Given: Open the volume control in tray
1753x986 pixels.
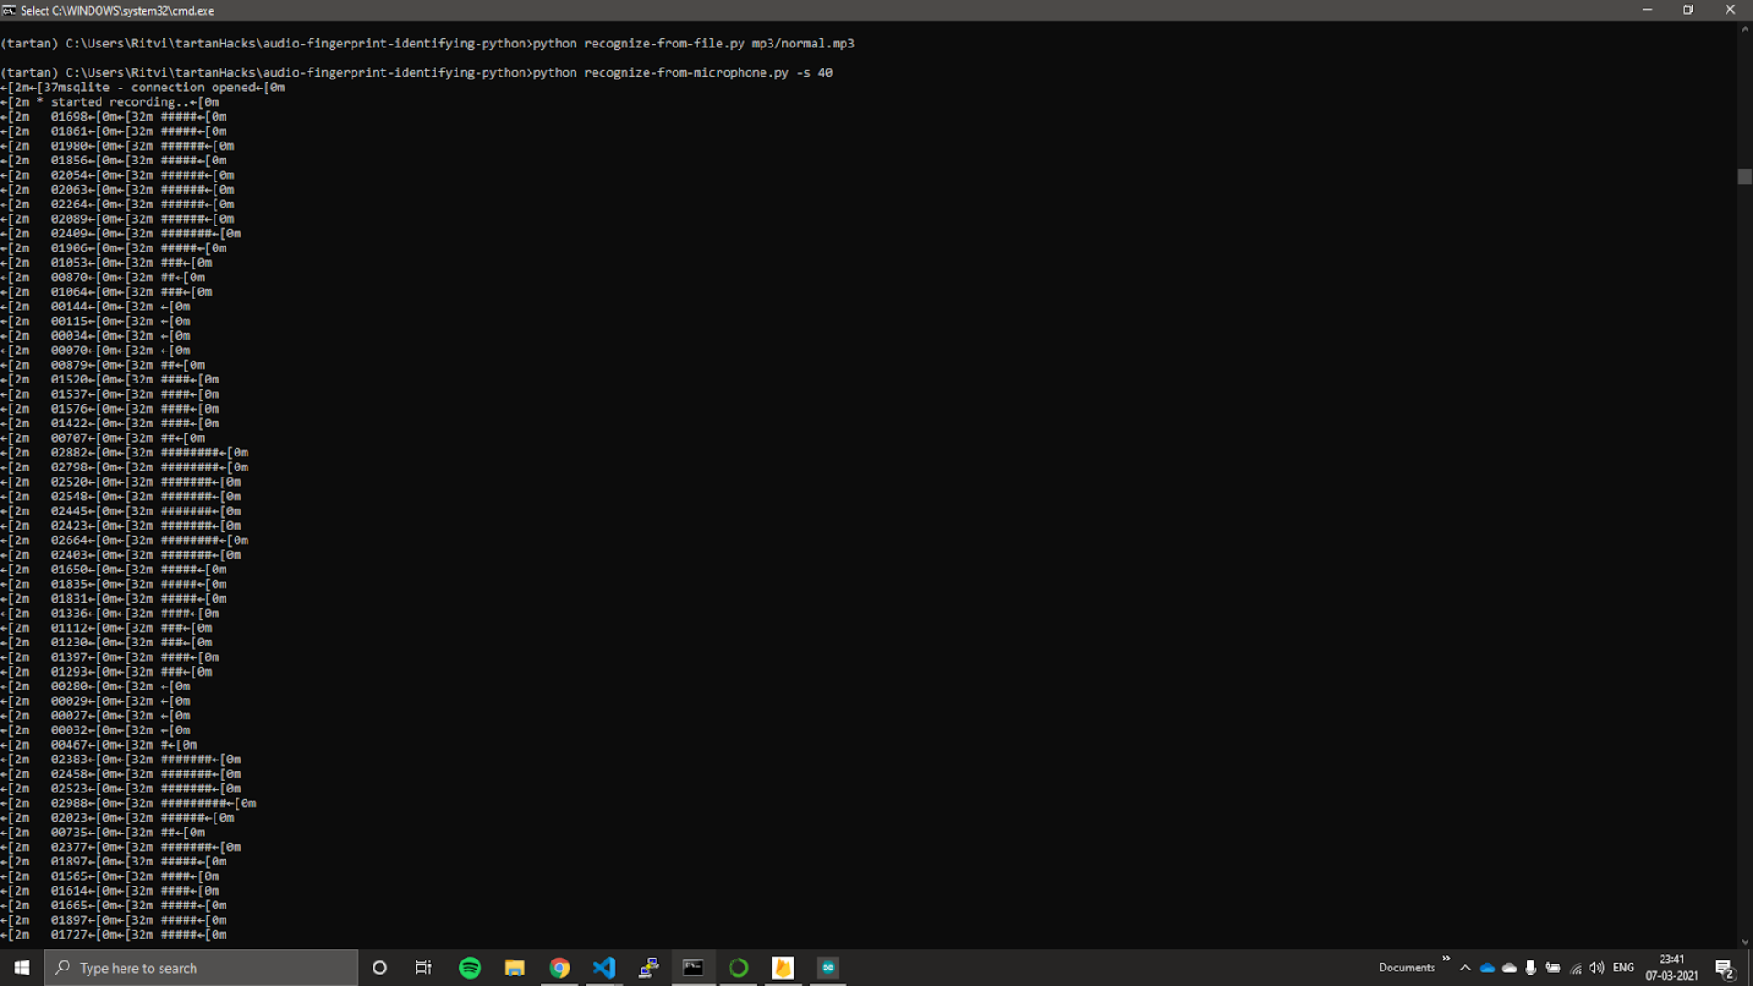Looking at the screenshot, I should coord(1597,968).
